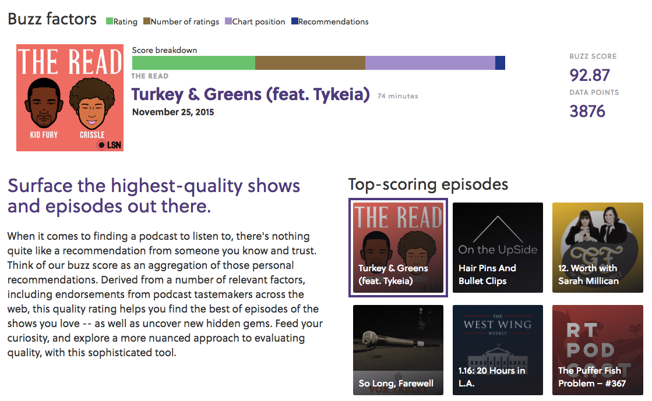The width and height of the screenshot is (652, 401).
Task: Select Hair Pins And Bullet Clips episode tile
Action: click(498, 248)
